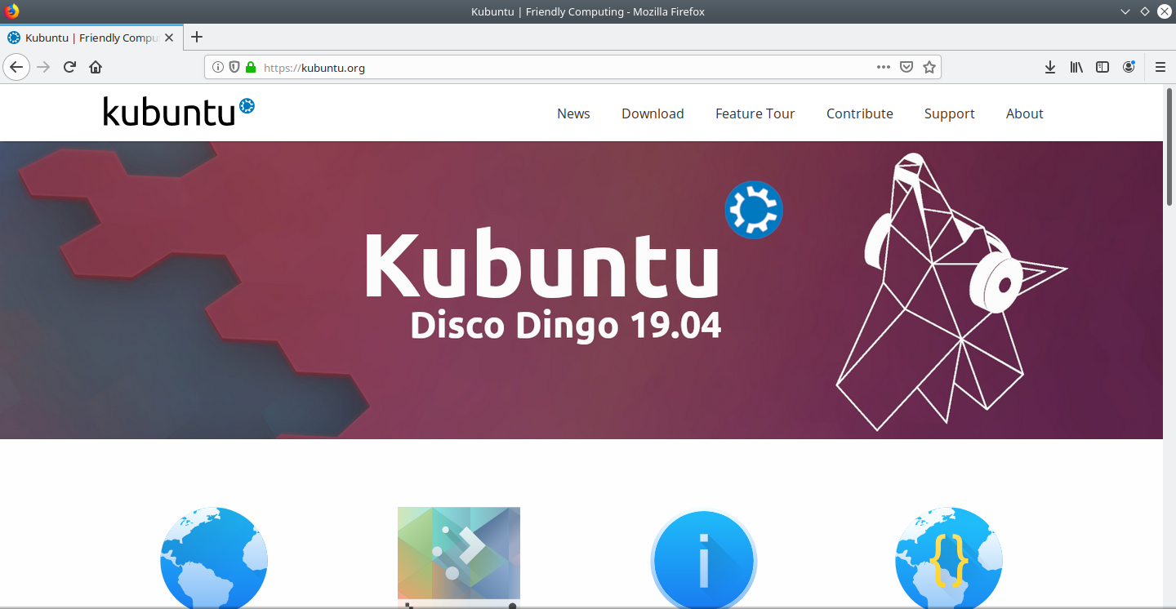Viewport: 1176px width, 609px height.
Task: Open the Download menu item
Action: [653, 113]
